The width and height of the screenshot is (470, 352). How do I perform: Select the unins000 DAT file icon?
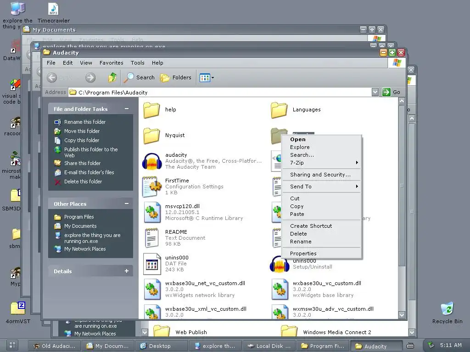(x=152, y=264)
